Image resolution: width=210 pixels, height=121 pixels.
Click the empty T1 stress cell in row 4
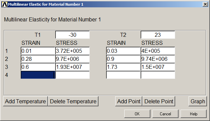click(x=72, y=75)
